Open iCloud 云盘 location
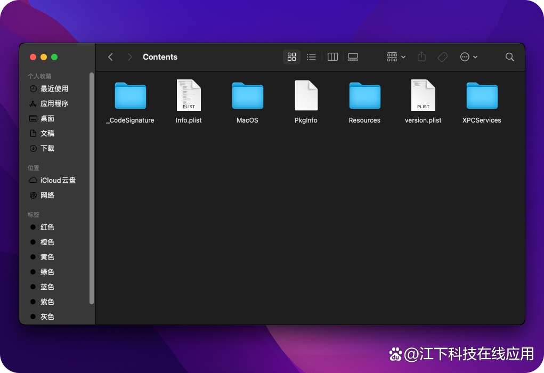 point(58,180)
